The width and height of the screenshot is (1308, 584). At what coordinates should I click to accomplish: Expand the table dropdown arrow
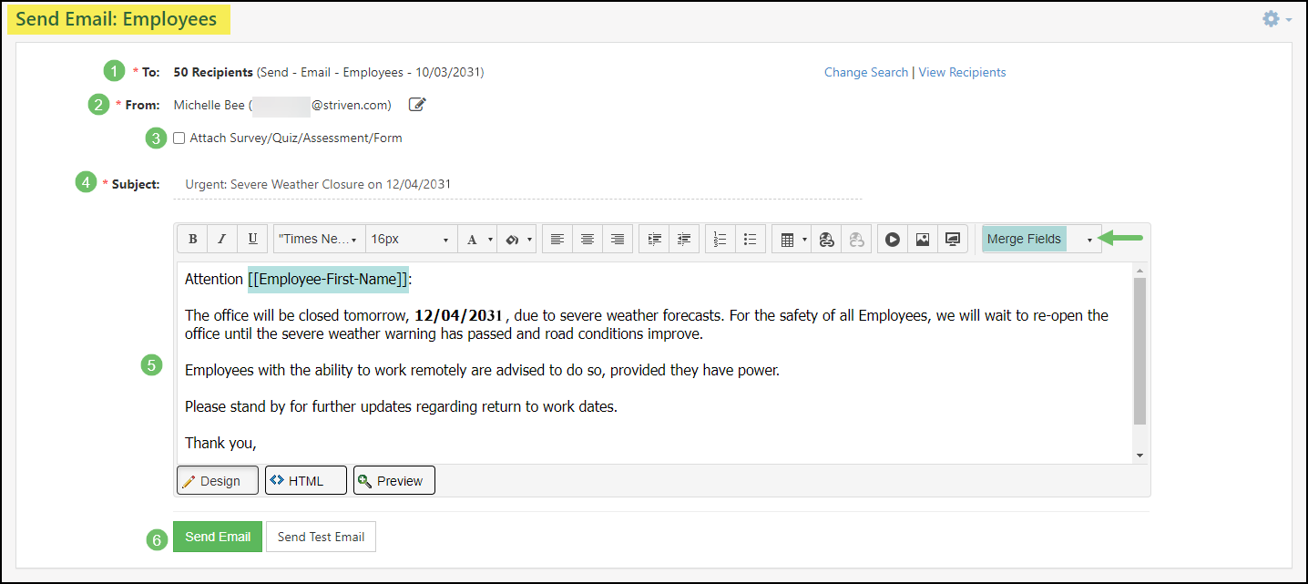click(x=805, y=240)
